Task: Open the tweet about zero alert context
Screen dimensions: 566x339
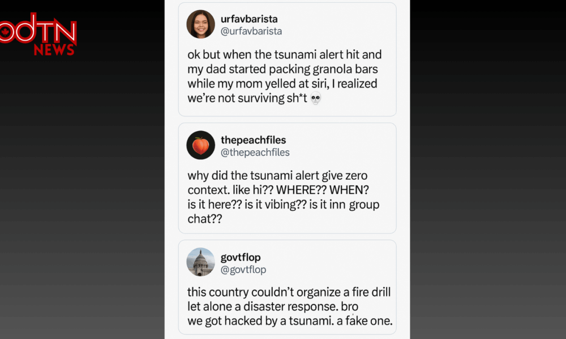Action: click(x=283, y=197)
